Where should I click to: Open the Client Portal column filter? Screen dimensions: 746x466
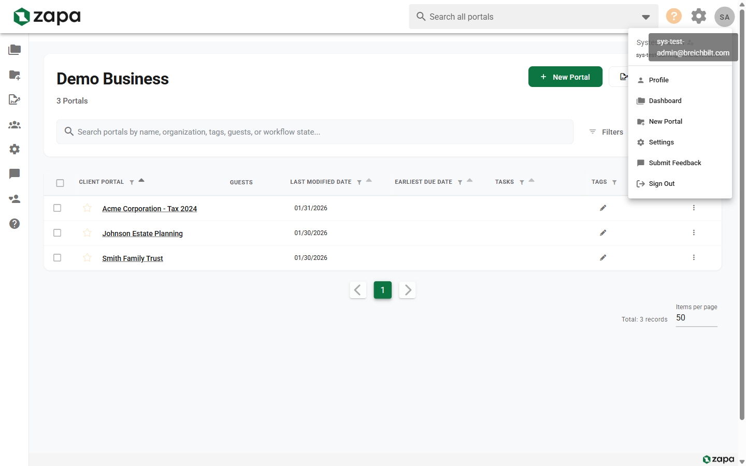coord(132,182)
